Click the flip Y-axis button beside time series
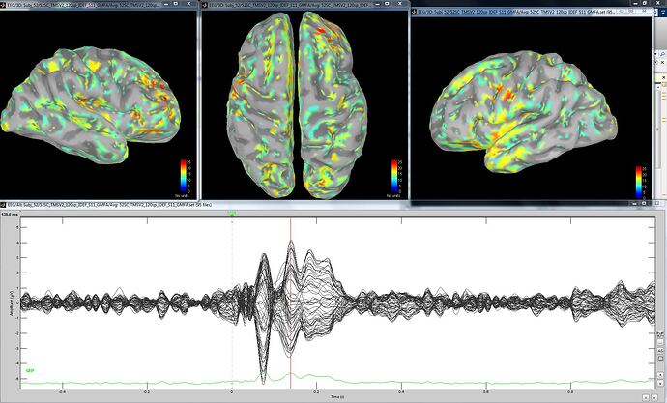Image resolution: width=667 pixels, height=403 pixels. (x=660, y=334)
